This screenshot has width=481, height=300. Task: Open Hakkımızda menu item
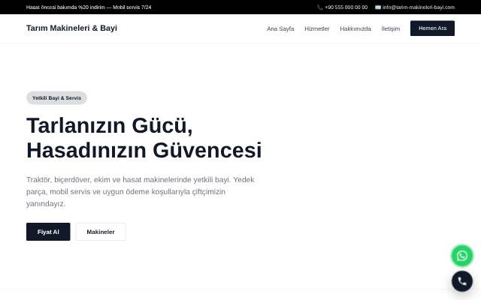(355, 28)
